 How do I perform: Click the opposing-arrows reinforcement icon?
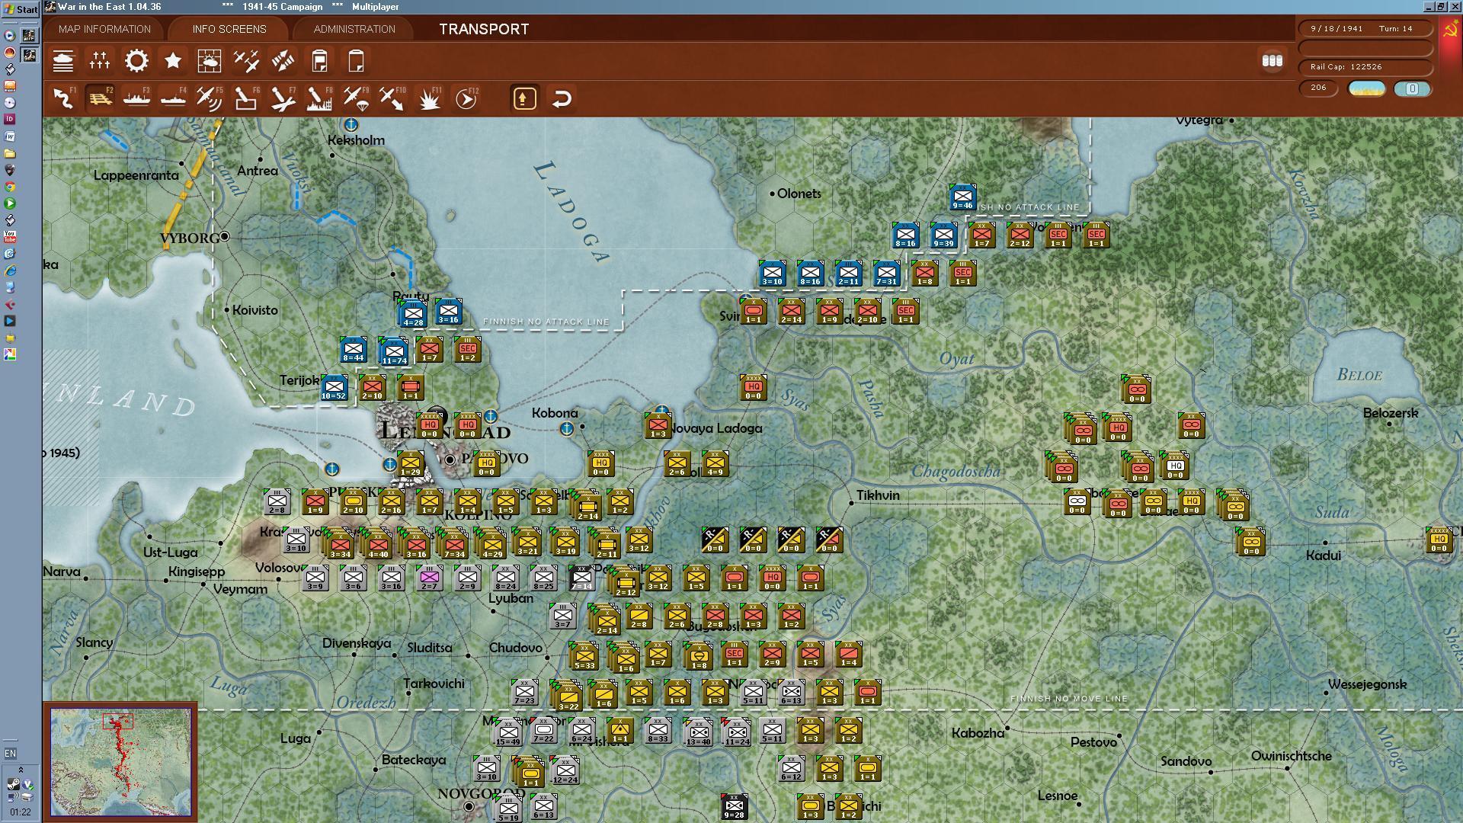(283, 61)
